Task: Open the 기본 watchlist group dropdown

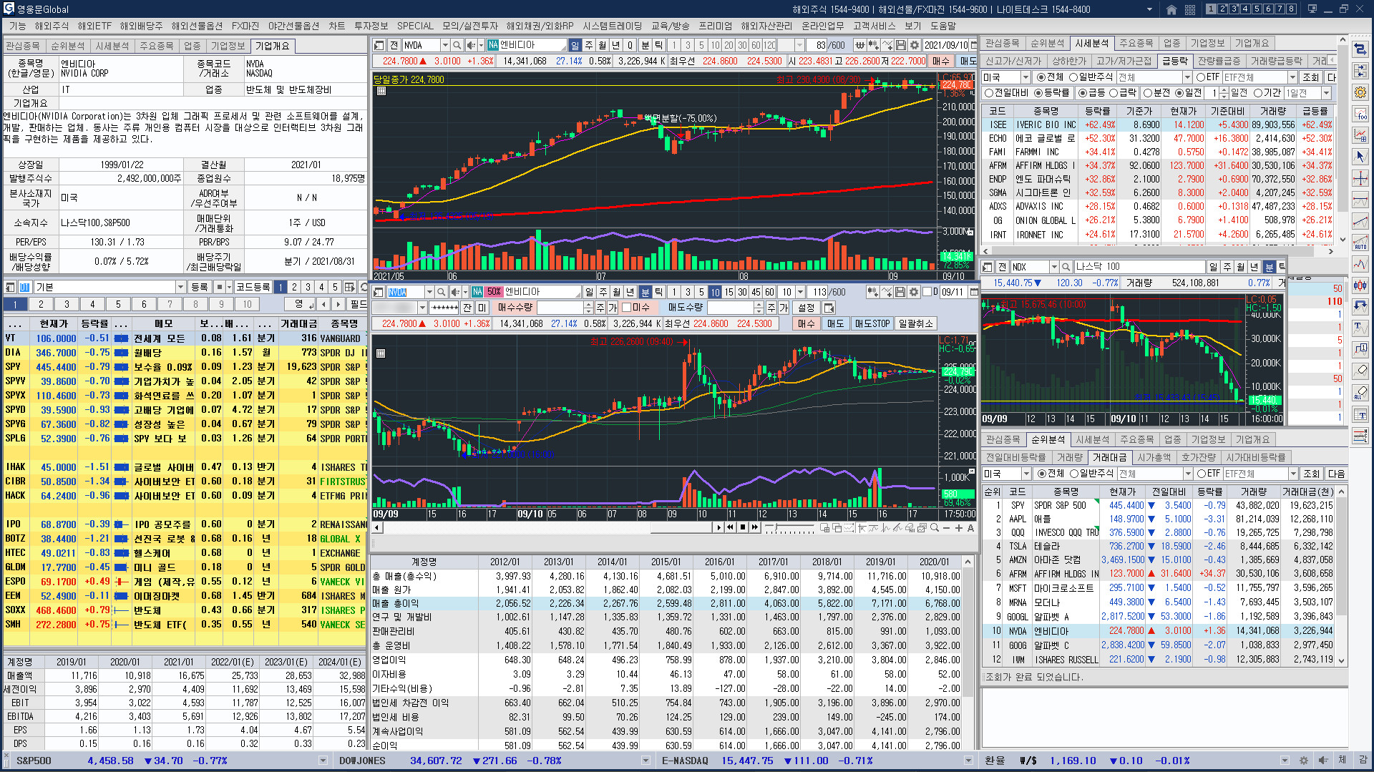Action: tap(180, 287)
